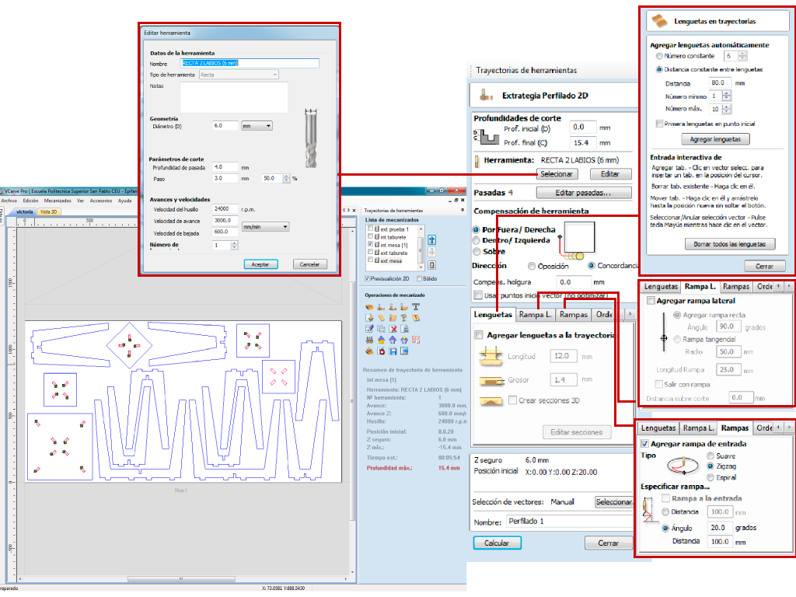Toggle the Previsualición 2D checkbox

(367, 279)
